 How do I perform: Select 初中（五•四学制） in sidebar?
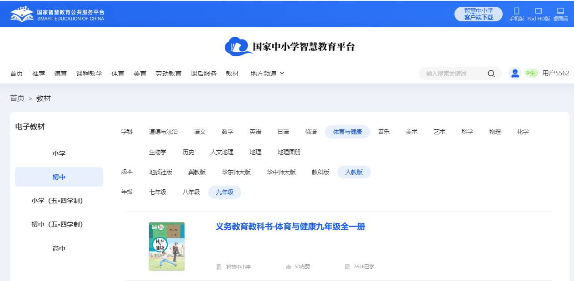tap(59, 224)
